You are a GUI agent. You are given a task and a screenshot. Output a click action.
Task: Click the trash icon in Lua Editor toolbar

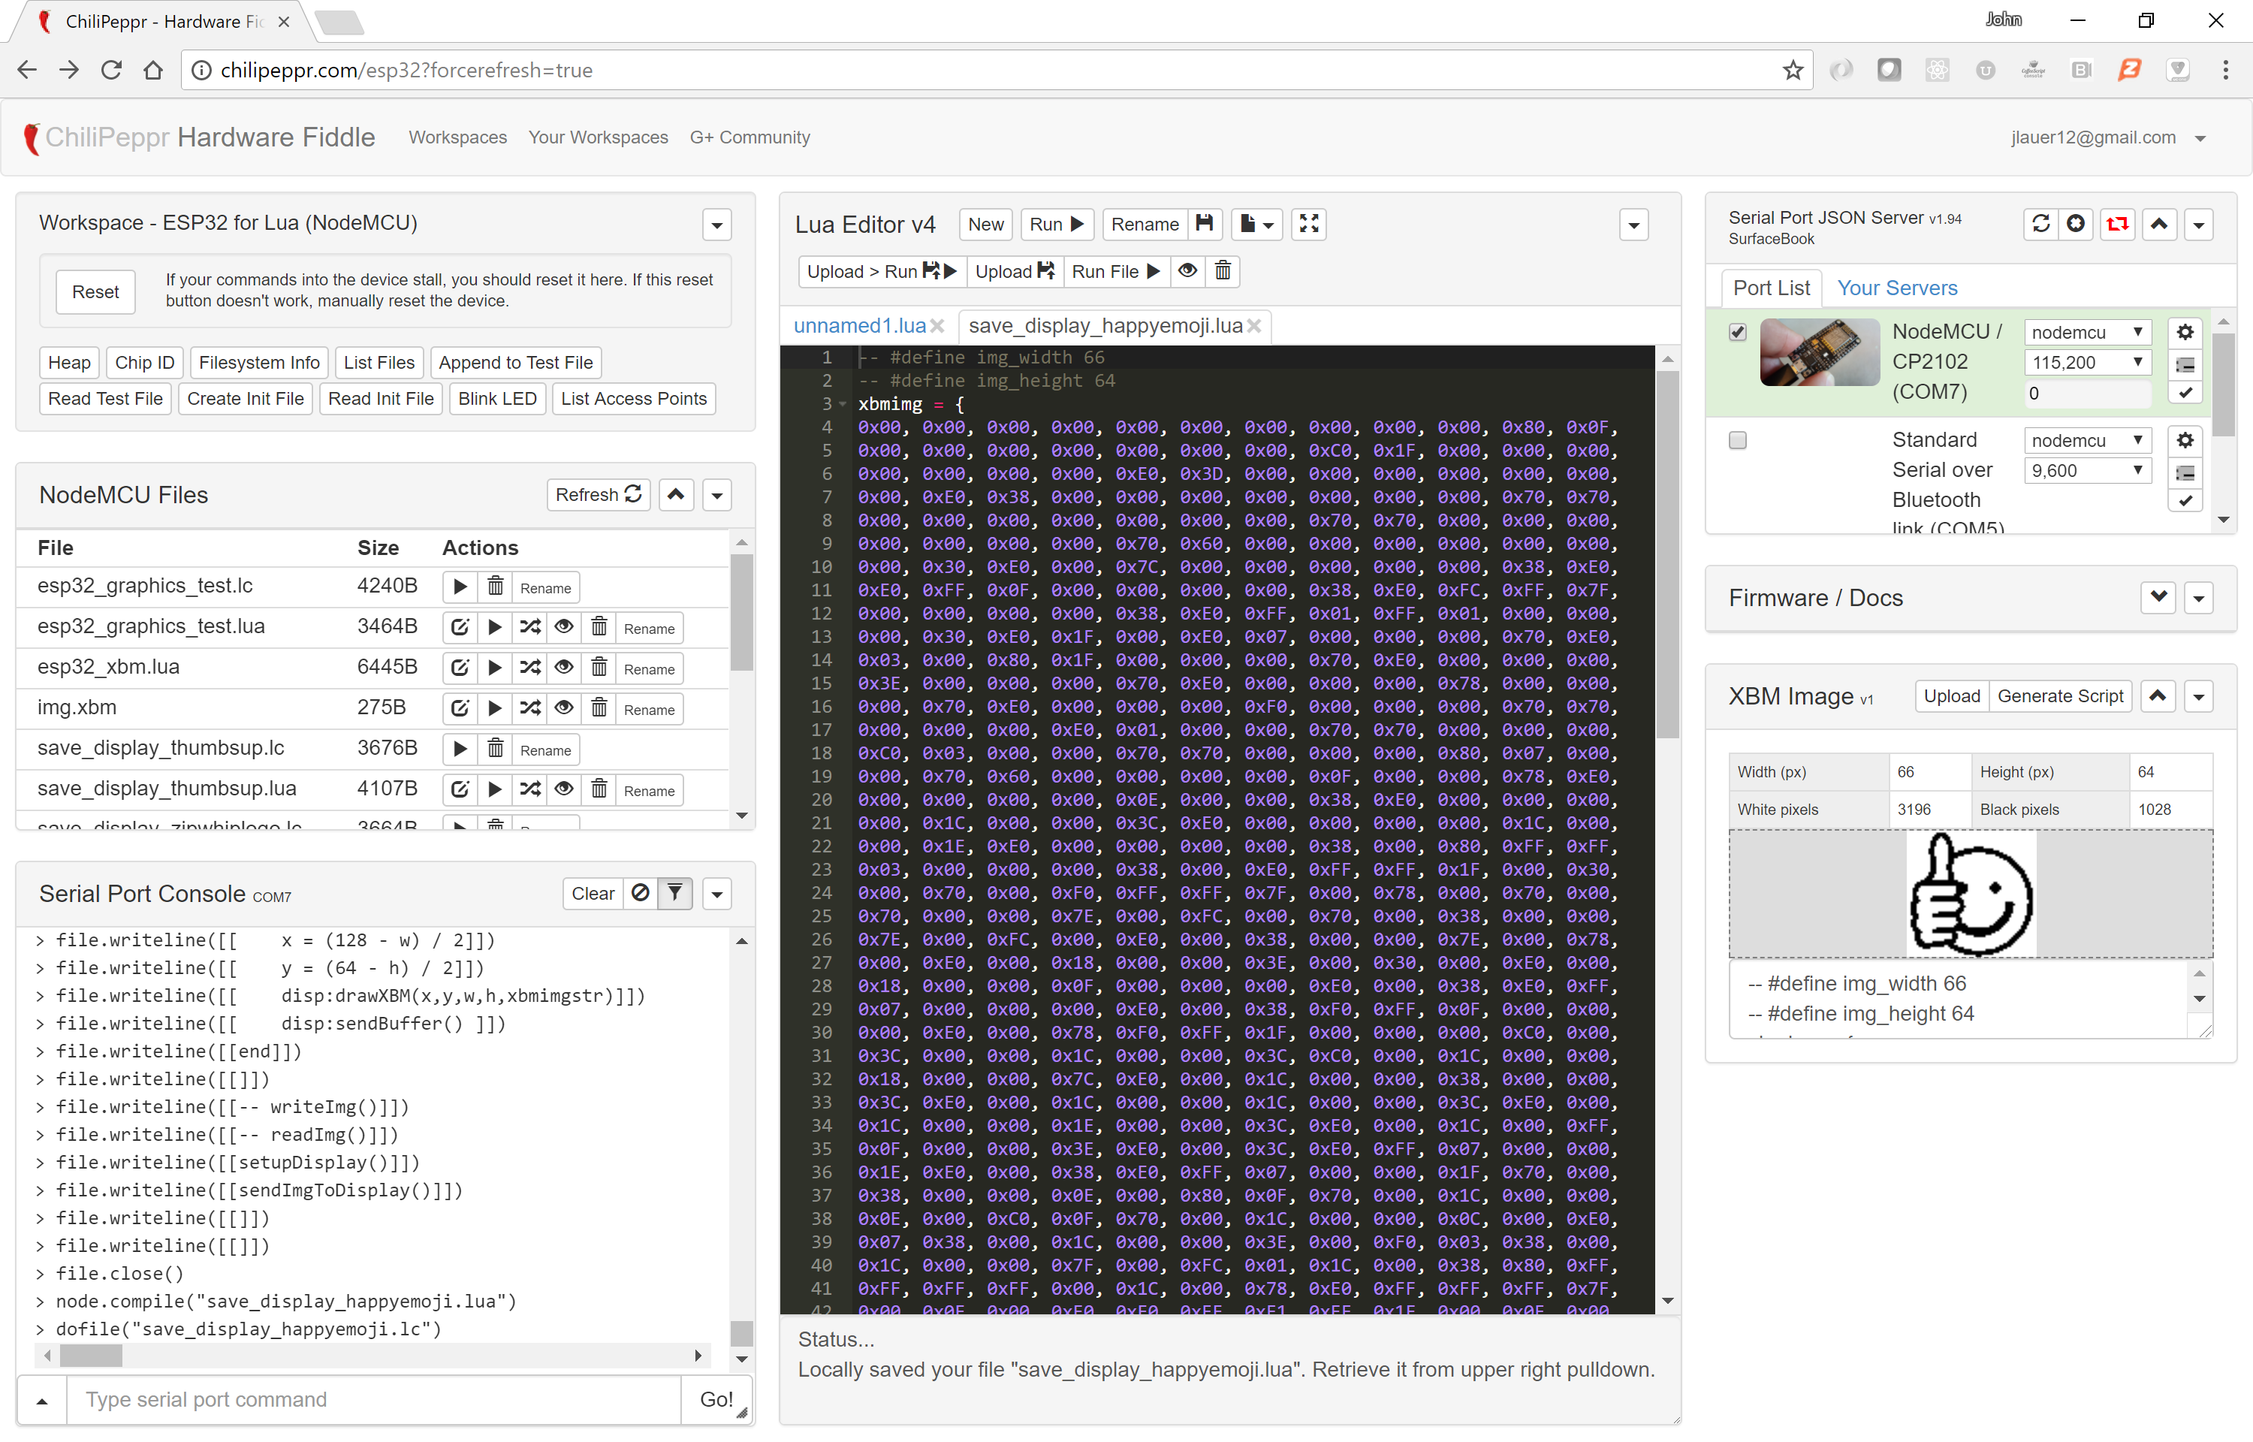point(1223,272)
